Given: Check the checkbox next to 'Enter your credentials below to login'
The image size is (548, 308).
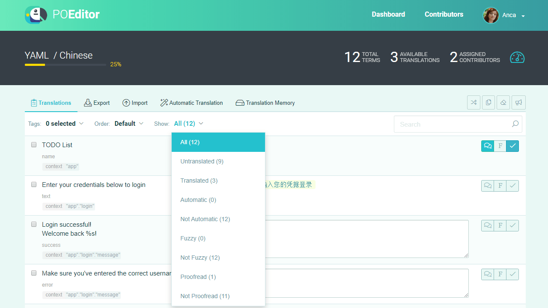Looking at the screenshot, I should click(x=34, y=184).
